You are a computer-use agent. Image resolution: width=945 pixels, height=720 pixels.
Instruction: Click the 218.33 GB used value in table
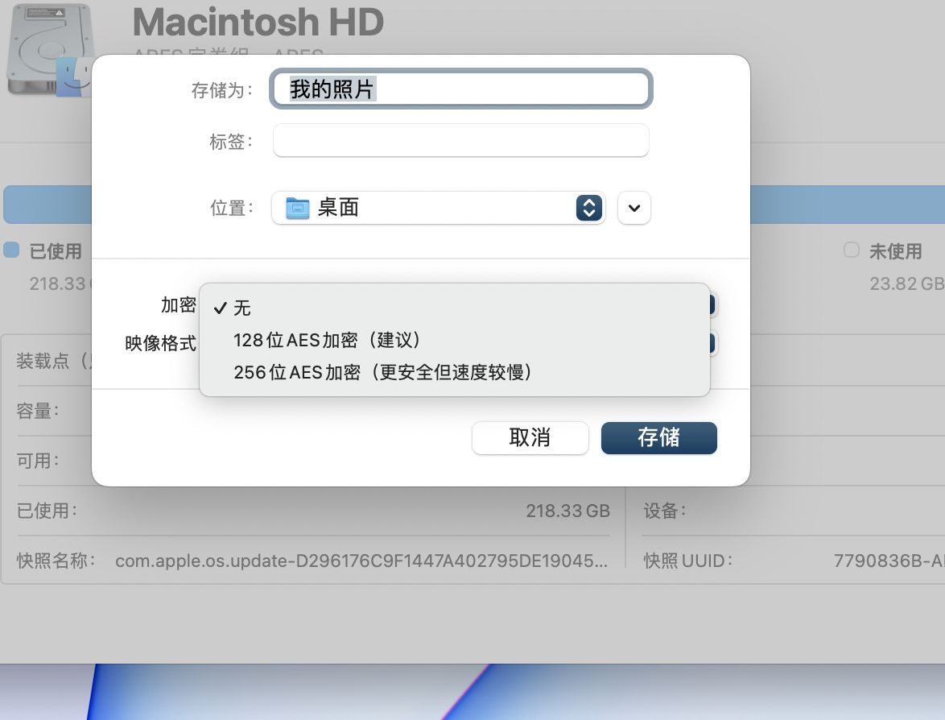567,511
